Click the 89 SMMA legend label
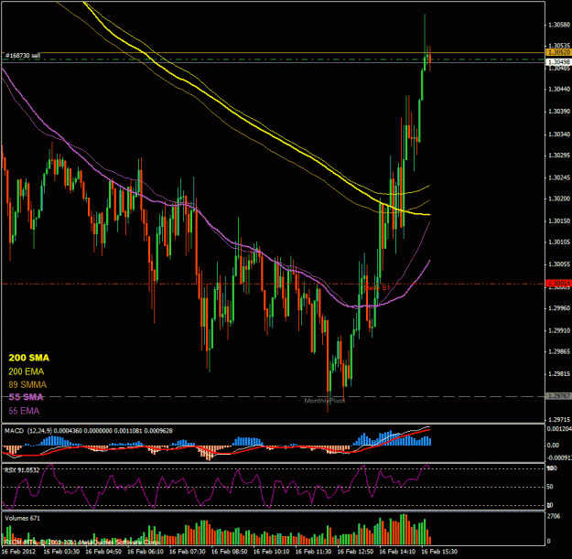572x559 pixels. point(27,384)
